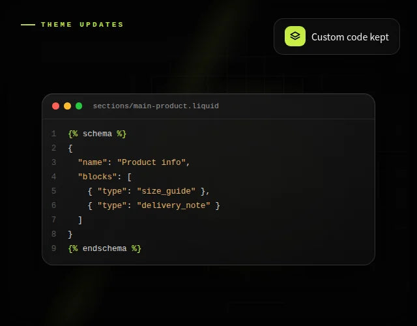
Task: Click the '{% endschema %}' code line
Action: coord(104,248)
